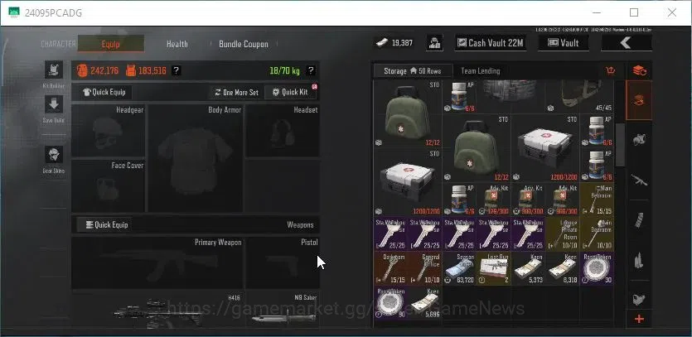Select the bottom category icon above the plus
The height and width of the screenshot is (337, 692).
[639, 299]
